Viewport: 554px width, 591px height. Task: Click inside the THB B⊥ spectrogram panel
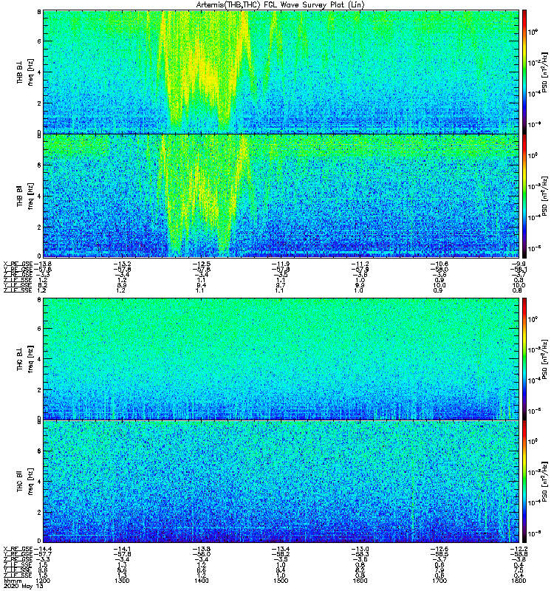281,72
